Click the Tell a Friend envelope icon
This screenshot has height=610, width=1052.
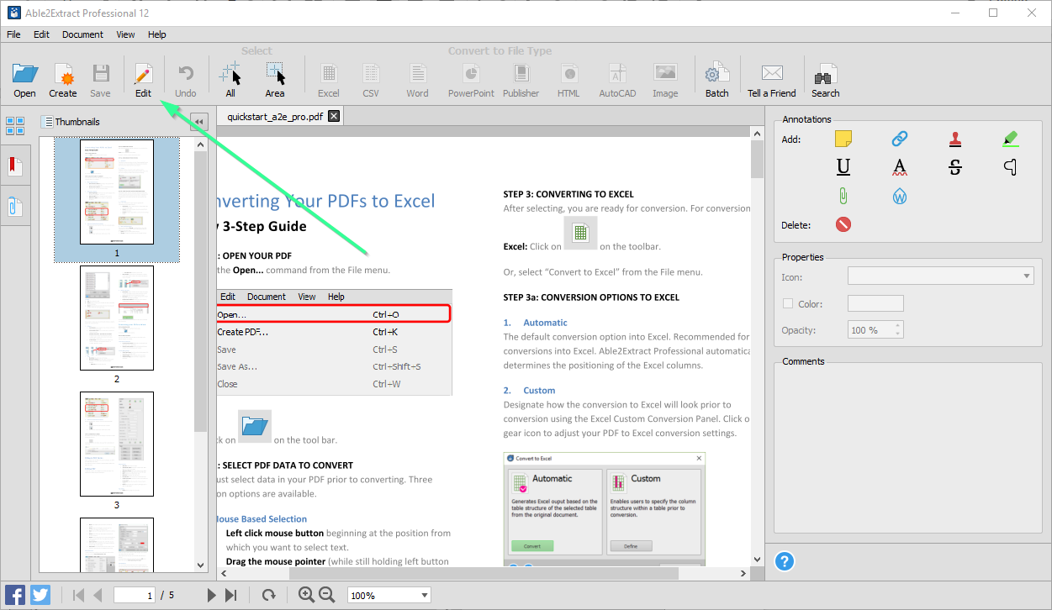pyautogui.click(x=772, y=74)
